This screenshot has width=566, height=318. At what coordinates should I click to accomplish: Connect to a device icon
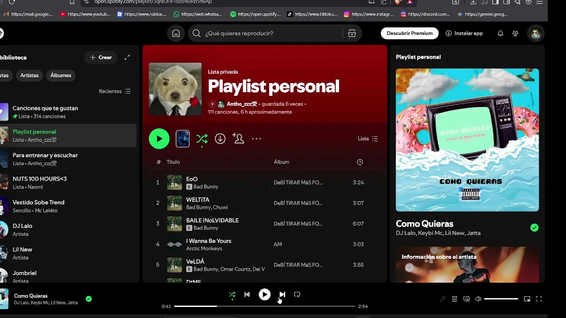pos(466,299)
